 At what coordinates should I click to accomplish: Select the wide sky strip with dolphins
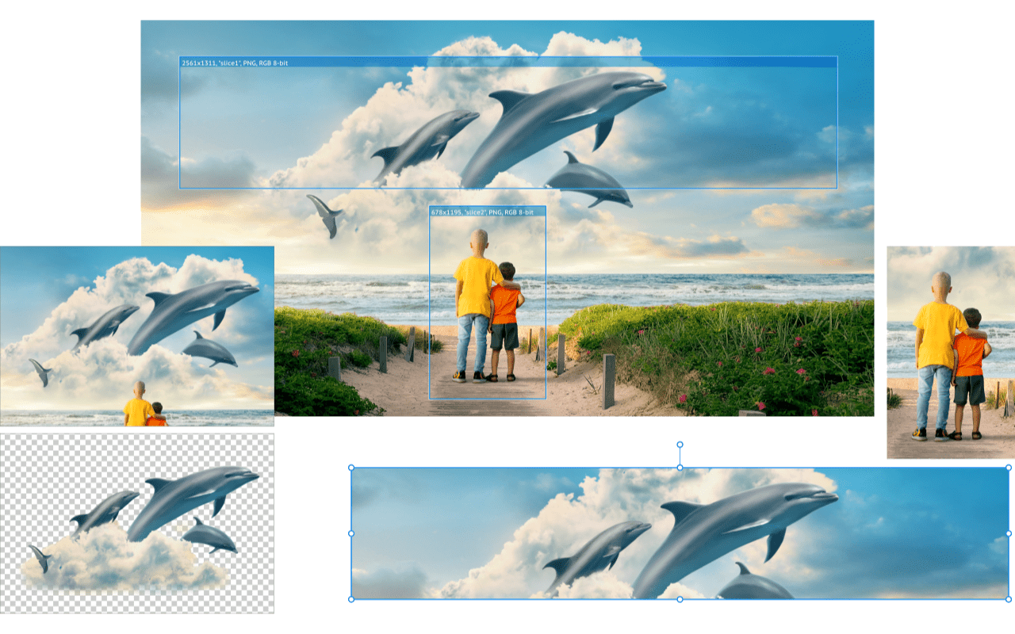(x=680, y=533)
